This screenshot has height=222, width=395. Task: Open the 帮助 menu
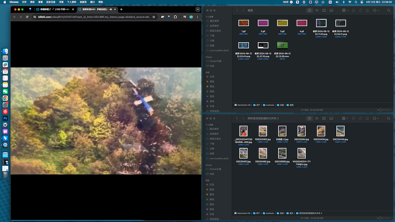tap(100, 2)
